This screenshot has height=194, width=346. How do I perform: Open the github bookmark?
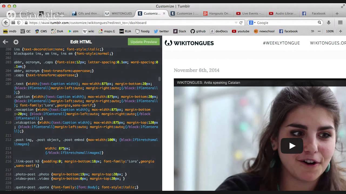[198, 31]
